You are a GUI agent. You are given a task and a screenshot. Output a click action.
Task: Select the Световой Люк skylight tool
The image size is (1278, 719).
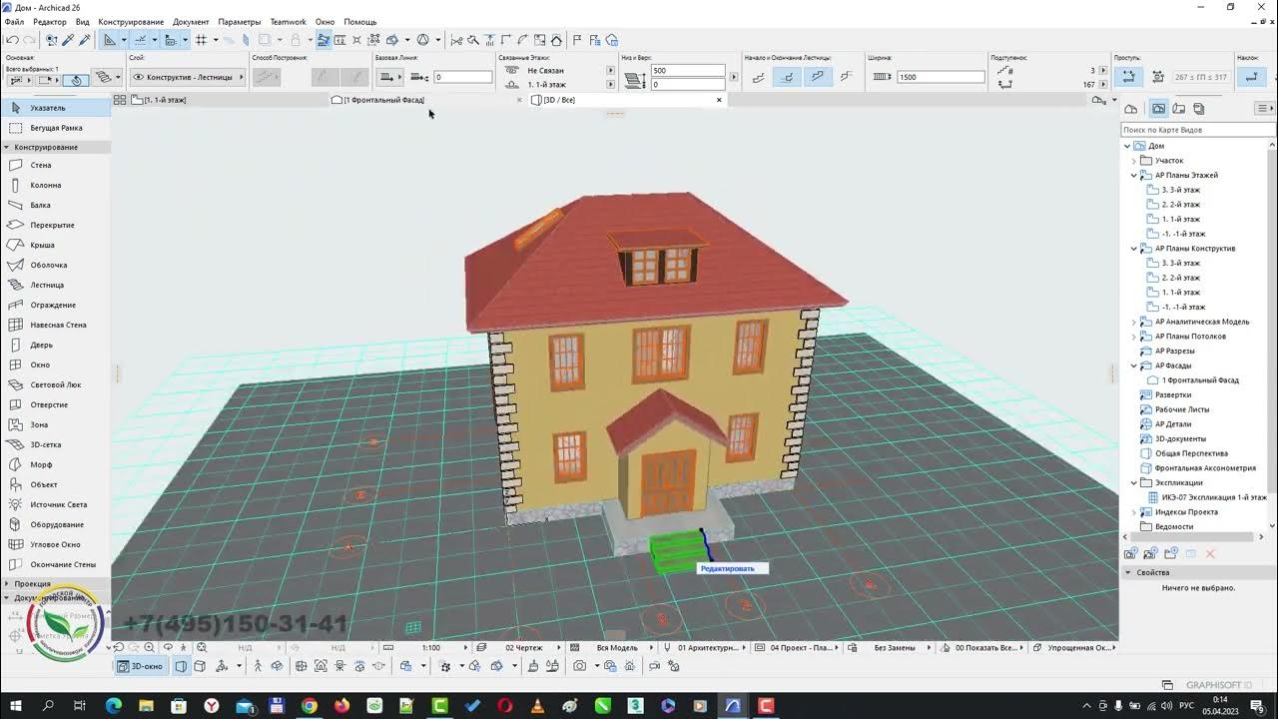[x=55, y=384]
